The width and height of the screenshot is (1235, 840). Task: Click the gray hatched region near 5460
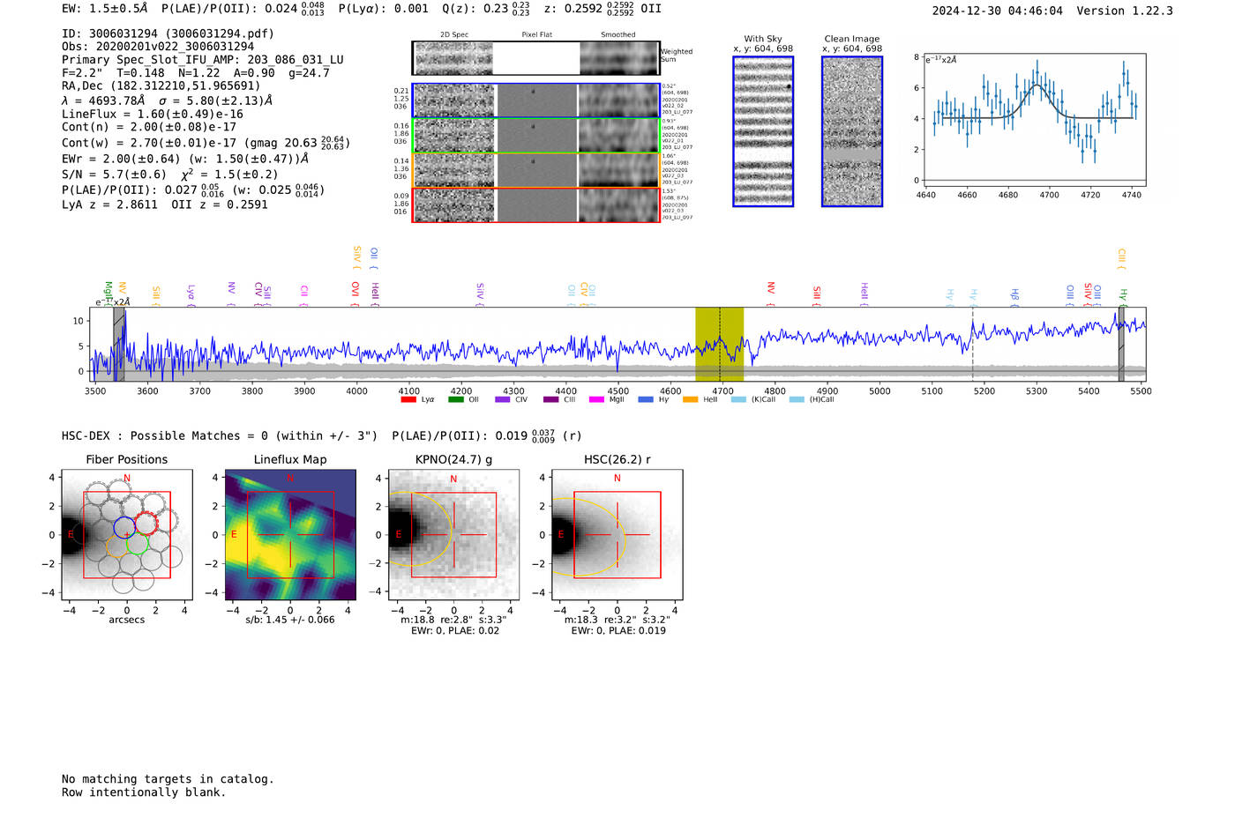[1121, 344]
